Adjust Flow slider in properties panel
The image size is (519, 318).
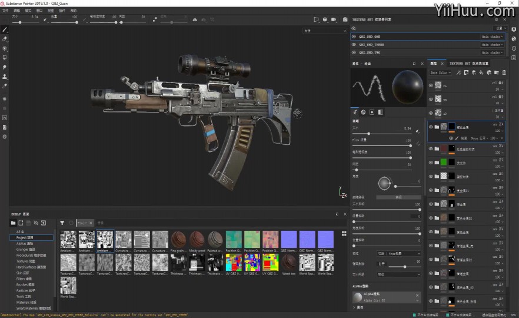pyautogui.click(x=382, y=146)
